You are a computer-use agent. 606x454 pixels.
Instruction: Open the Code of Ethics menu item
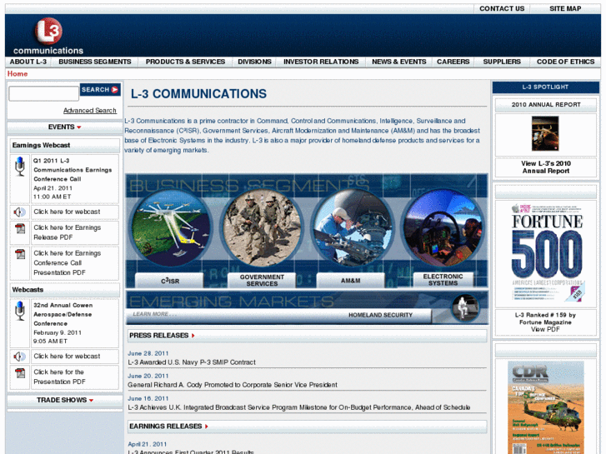click(565, 62)
